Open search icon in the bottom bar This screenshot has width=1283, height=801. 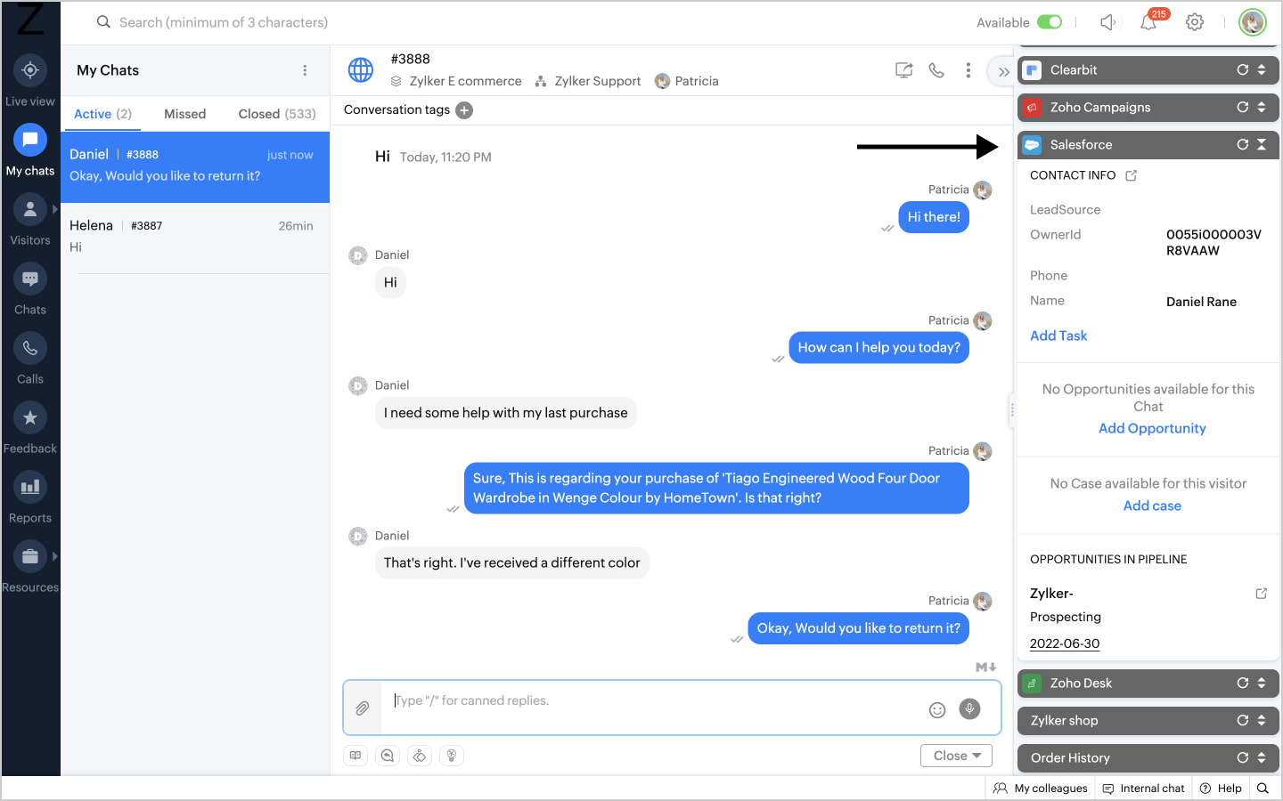pyautogui.click(x=1263, y=789)
